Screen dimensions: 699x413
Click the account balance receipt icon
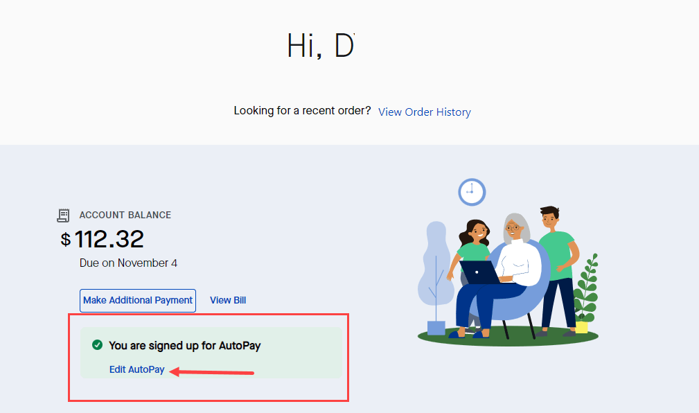point(63,215)
